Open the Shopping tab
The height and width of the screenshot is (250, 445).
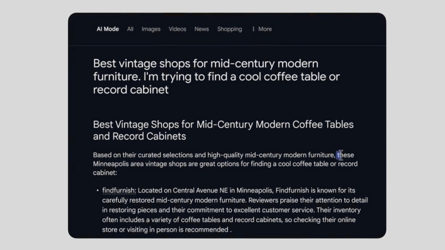coord(229,29)
